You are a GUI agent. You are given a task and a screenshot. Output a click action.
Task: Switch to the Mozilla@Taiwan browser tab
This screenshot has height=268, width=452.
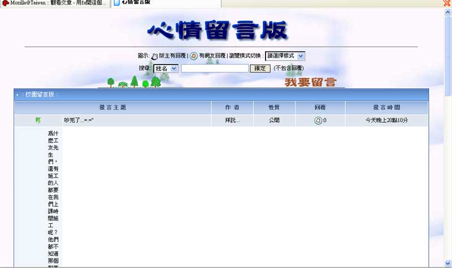(x=55, y=3)
